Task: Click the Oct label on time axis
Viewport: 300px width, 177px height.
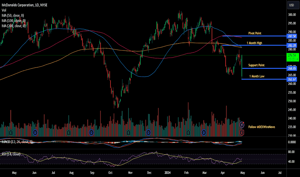Action: click(x=110, y=173)
